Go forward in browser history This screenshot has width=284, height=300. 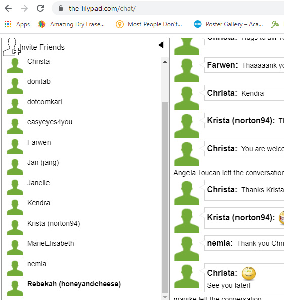click(24, 8)
